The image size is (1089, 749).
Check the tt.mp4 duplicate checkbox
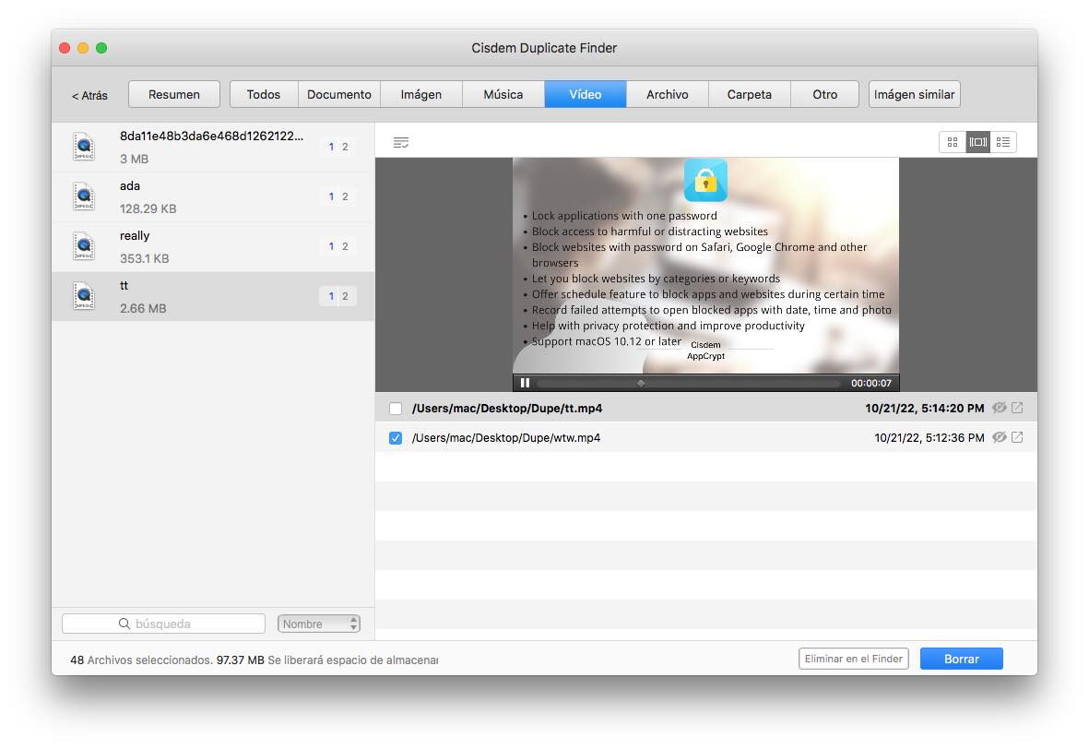(397, 407)
